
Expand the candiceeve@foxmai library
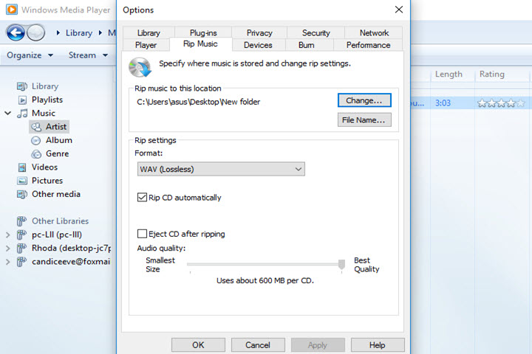(8, 262)
